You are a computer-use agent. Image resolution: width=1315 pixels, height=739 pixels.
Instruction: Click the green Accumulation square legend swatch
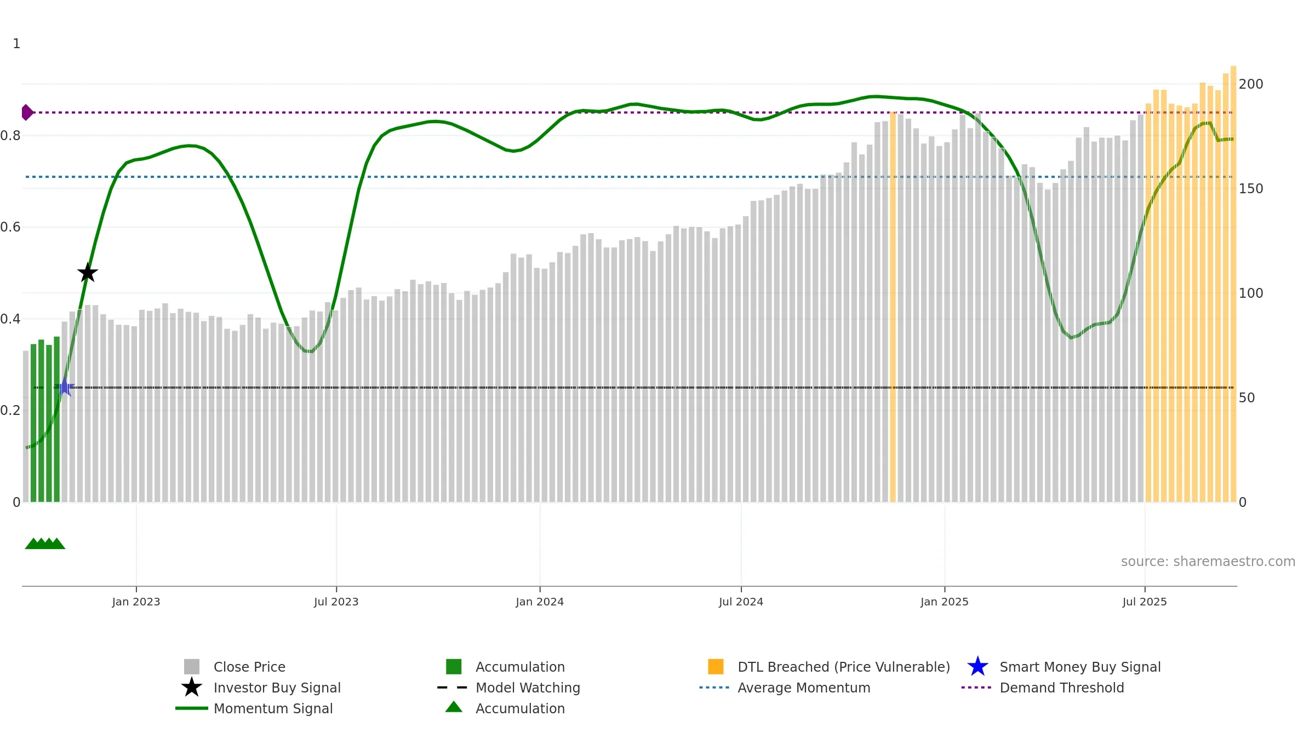[x=454, y=666]
